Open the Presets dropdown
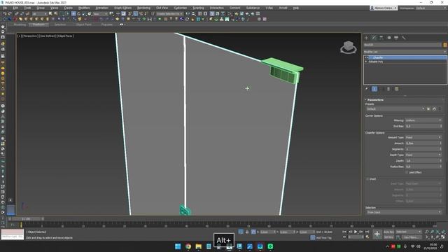This screenshot has height=252, width=448. point(395,109)
